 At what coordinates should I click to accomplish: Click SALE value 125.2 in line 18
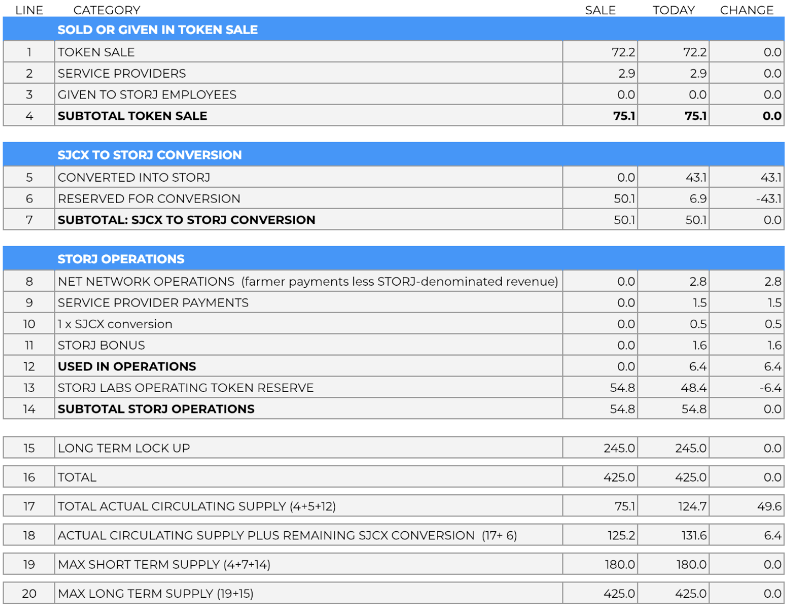[621, 536]
